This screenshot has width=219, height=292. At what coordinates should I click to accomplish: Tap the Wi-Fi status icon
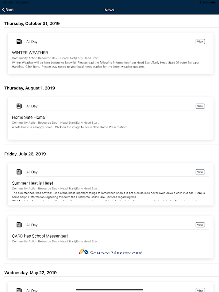[x=200, y=3]
